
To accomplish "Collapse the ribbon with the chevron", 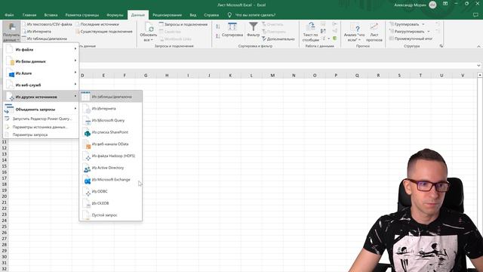I will 478,46.
